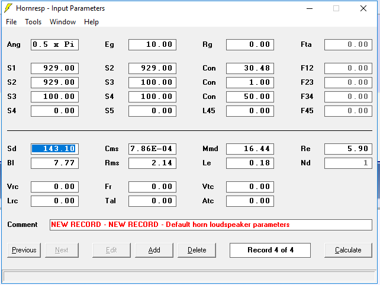Viewport: 380px width, 285px height.
Task: Open the Help menu
Action: (91, 22)
